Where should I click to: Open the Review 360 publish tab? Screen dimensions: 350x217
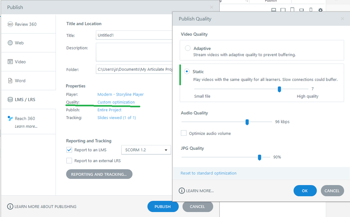point(28,24)
